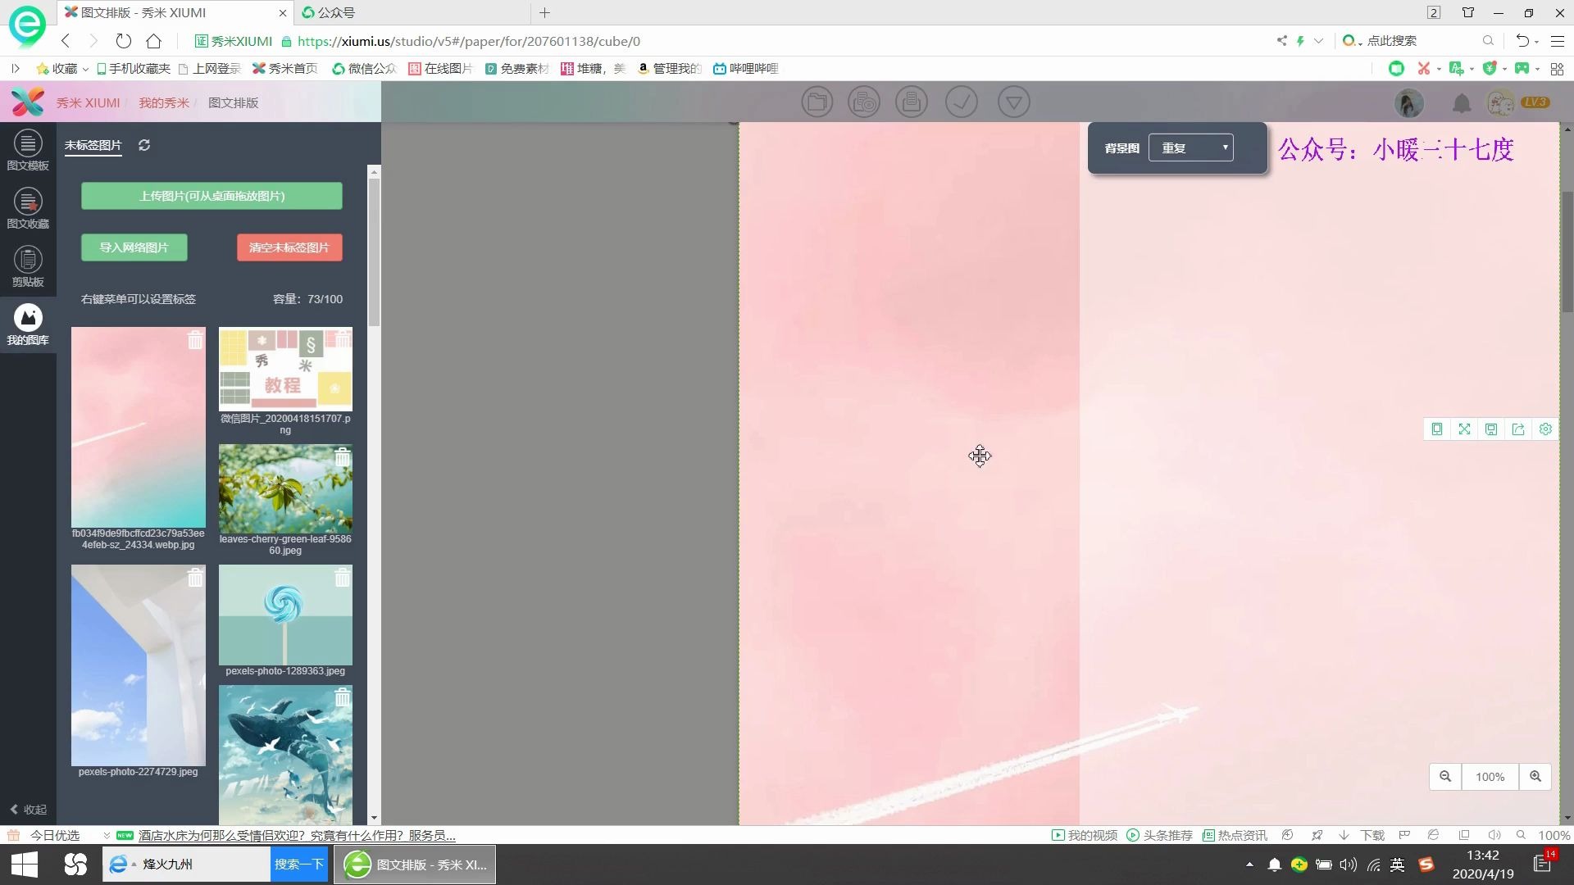This screenshot has height=885, width=1574.
Task: Click the mobile preview icon on canvas
Action: tap(1437, 429)
